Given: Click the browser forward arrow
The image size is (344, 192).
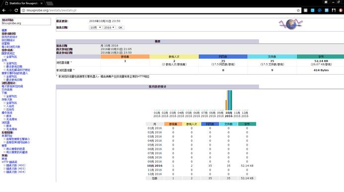Looking at the screenshot, I should coord(10,10).
